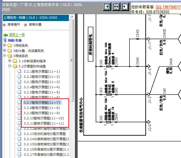Click the document icon of 3.2.2配电示意图(11—2)

[20, 76]
